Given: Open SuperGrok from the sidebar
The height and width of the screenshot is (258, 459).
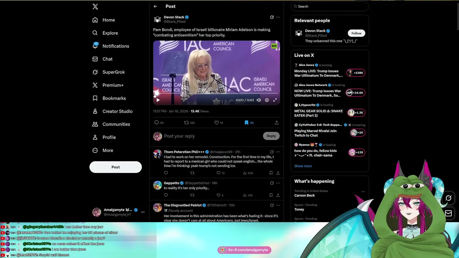Looking at the screenshot, I should 109,72.
